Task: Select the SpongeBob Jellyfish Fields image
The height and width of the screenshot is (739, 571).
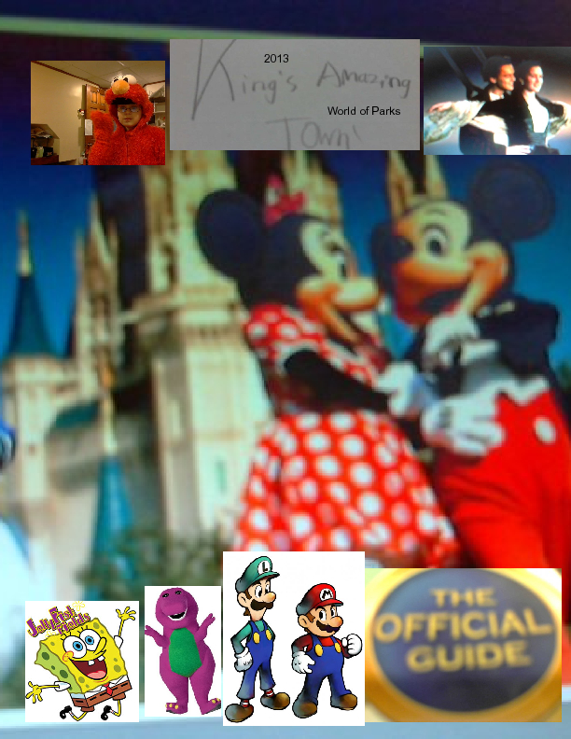Action: click(x=81, y=661)
